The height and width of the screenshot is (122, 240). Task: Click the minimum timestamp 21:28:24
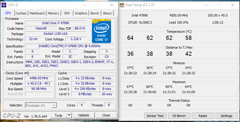click(x=150, y=73)
